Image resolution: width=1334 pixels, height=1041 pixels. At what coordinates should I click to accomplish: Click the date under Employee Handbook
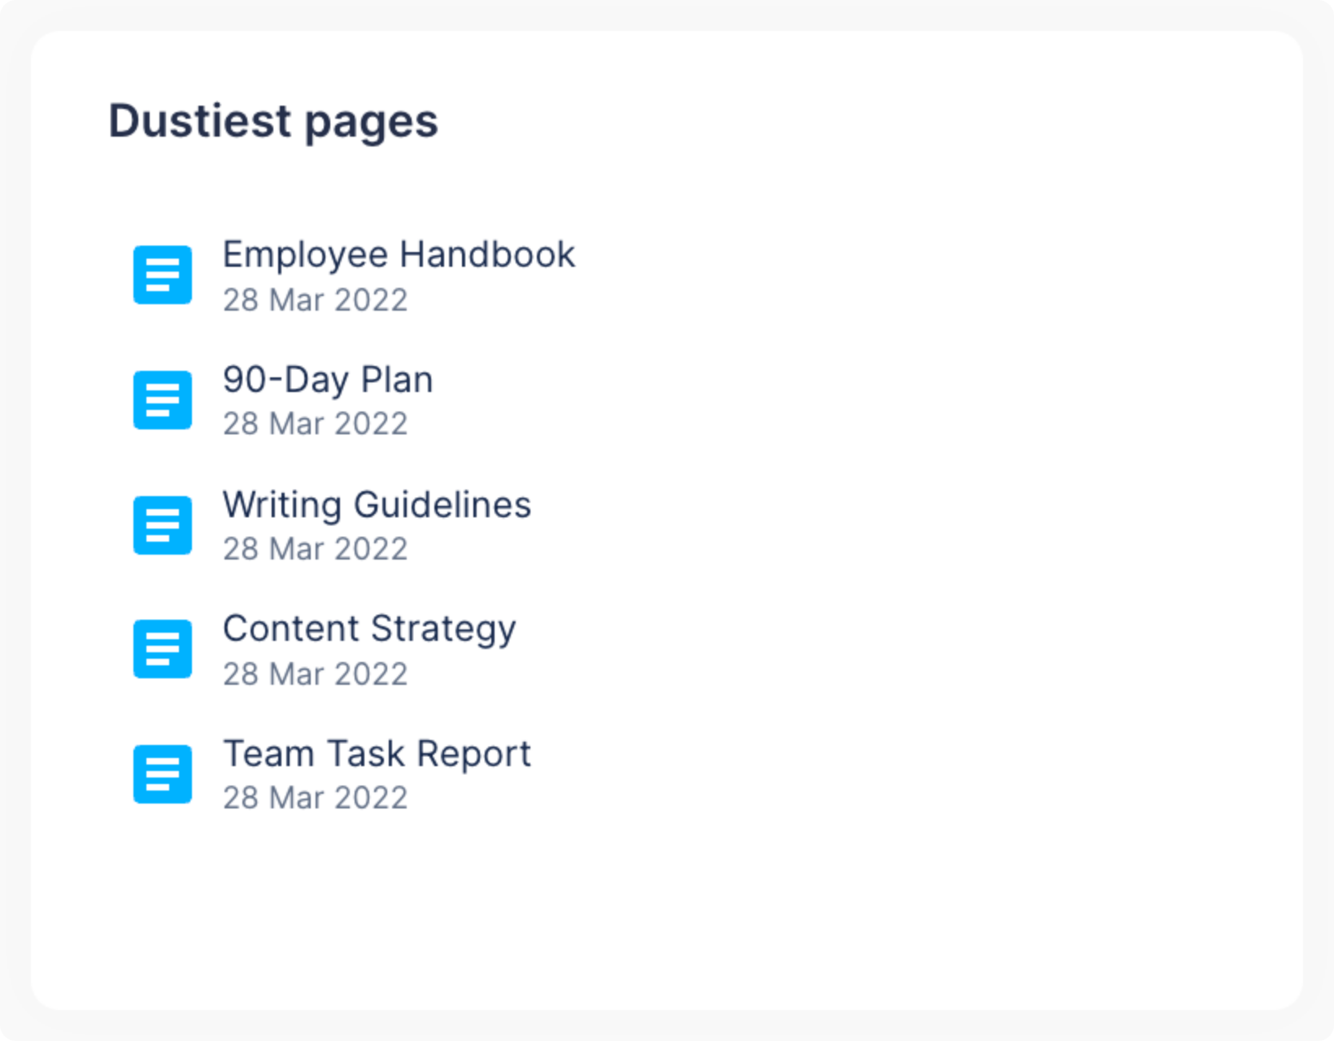(x=316, y=300)
